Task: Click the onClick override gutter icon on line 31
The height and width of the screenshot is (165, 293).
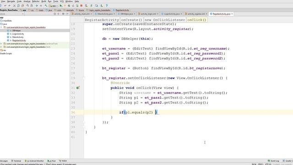Action: point(78,88)
